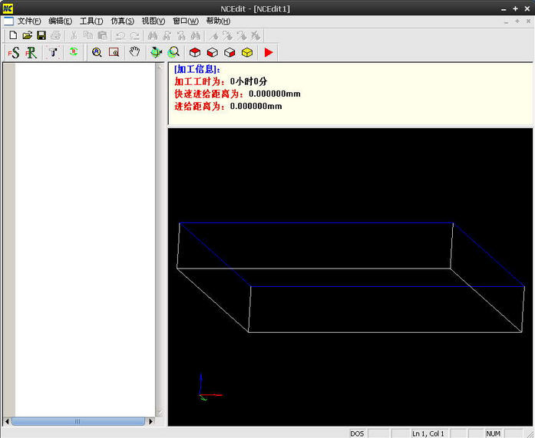
Task: Click the first red cube view icon
Action: (x=196, y=52)
